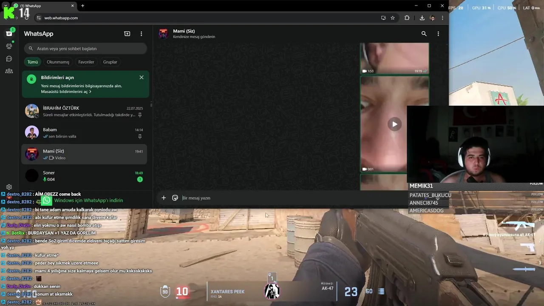The height and width of the screenshot is (306, 544).
Task: Click the Mami profile avatar in chat header
Action: pyautogui.click(x=163, y=34)
